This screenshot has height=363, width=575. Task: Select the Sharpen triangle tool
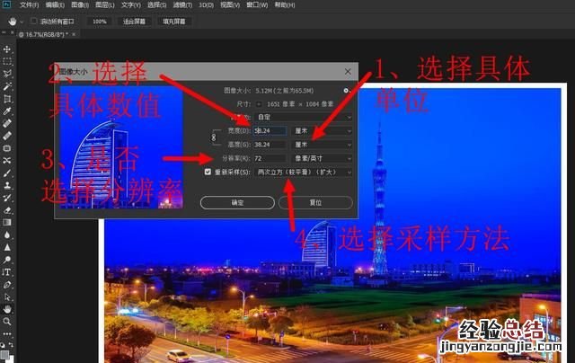point(7,247)
